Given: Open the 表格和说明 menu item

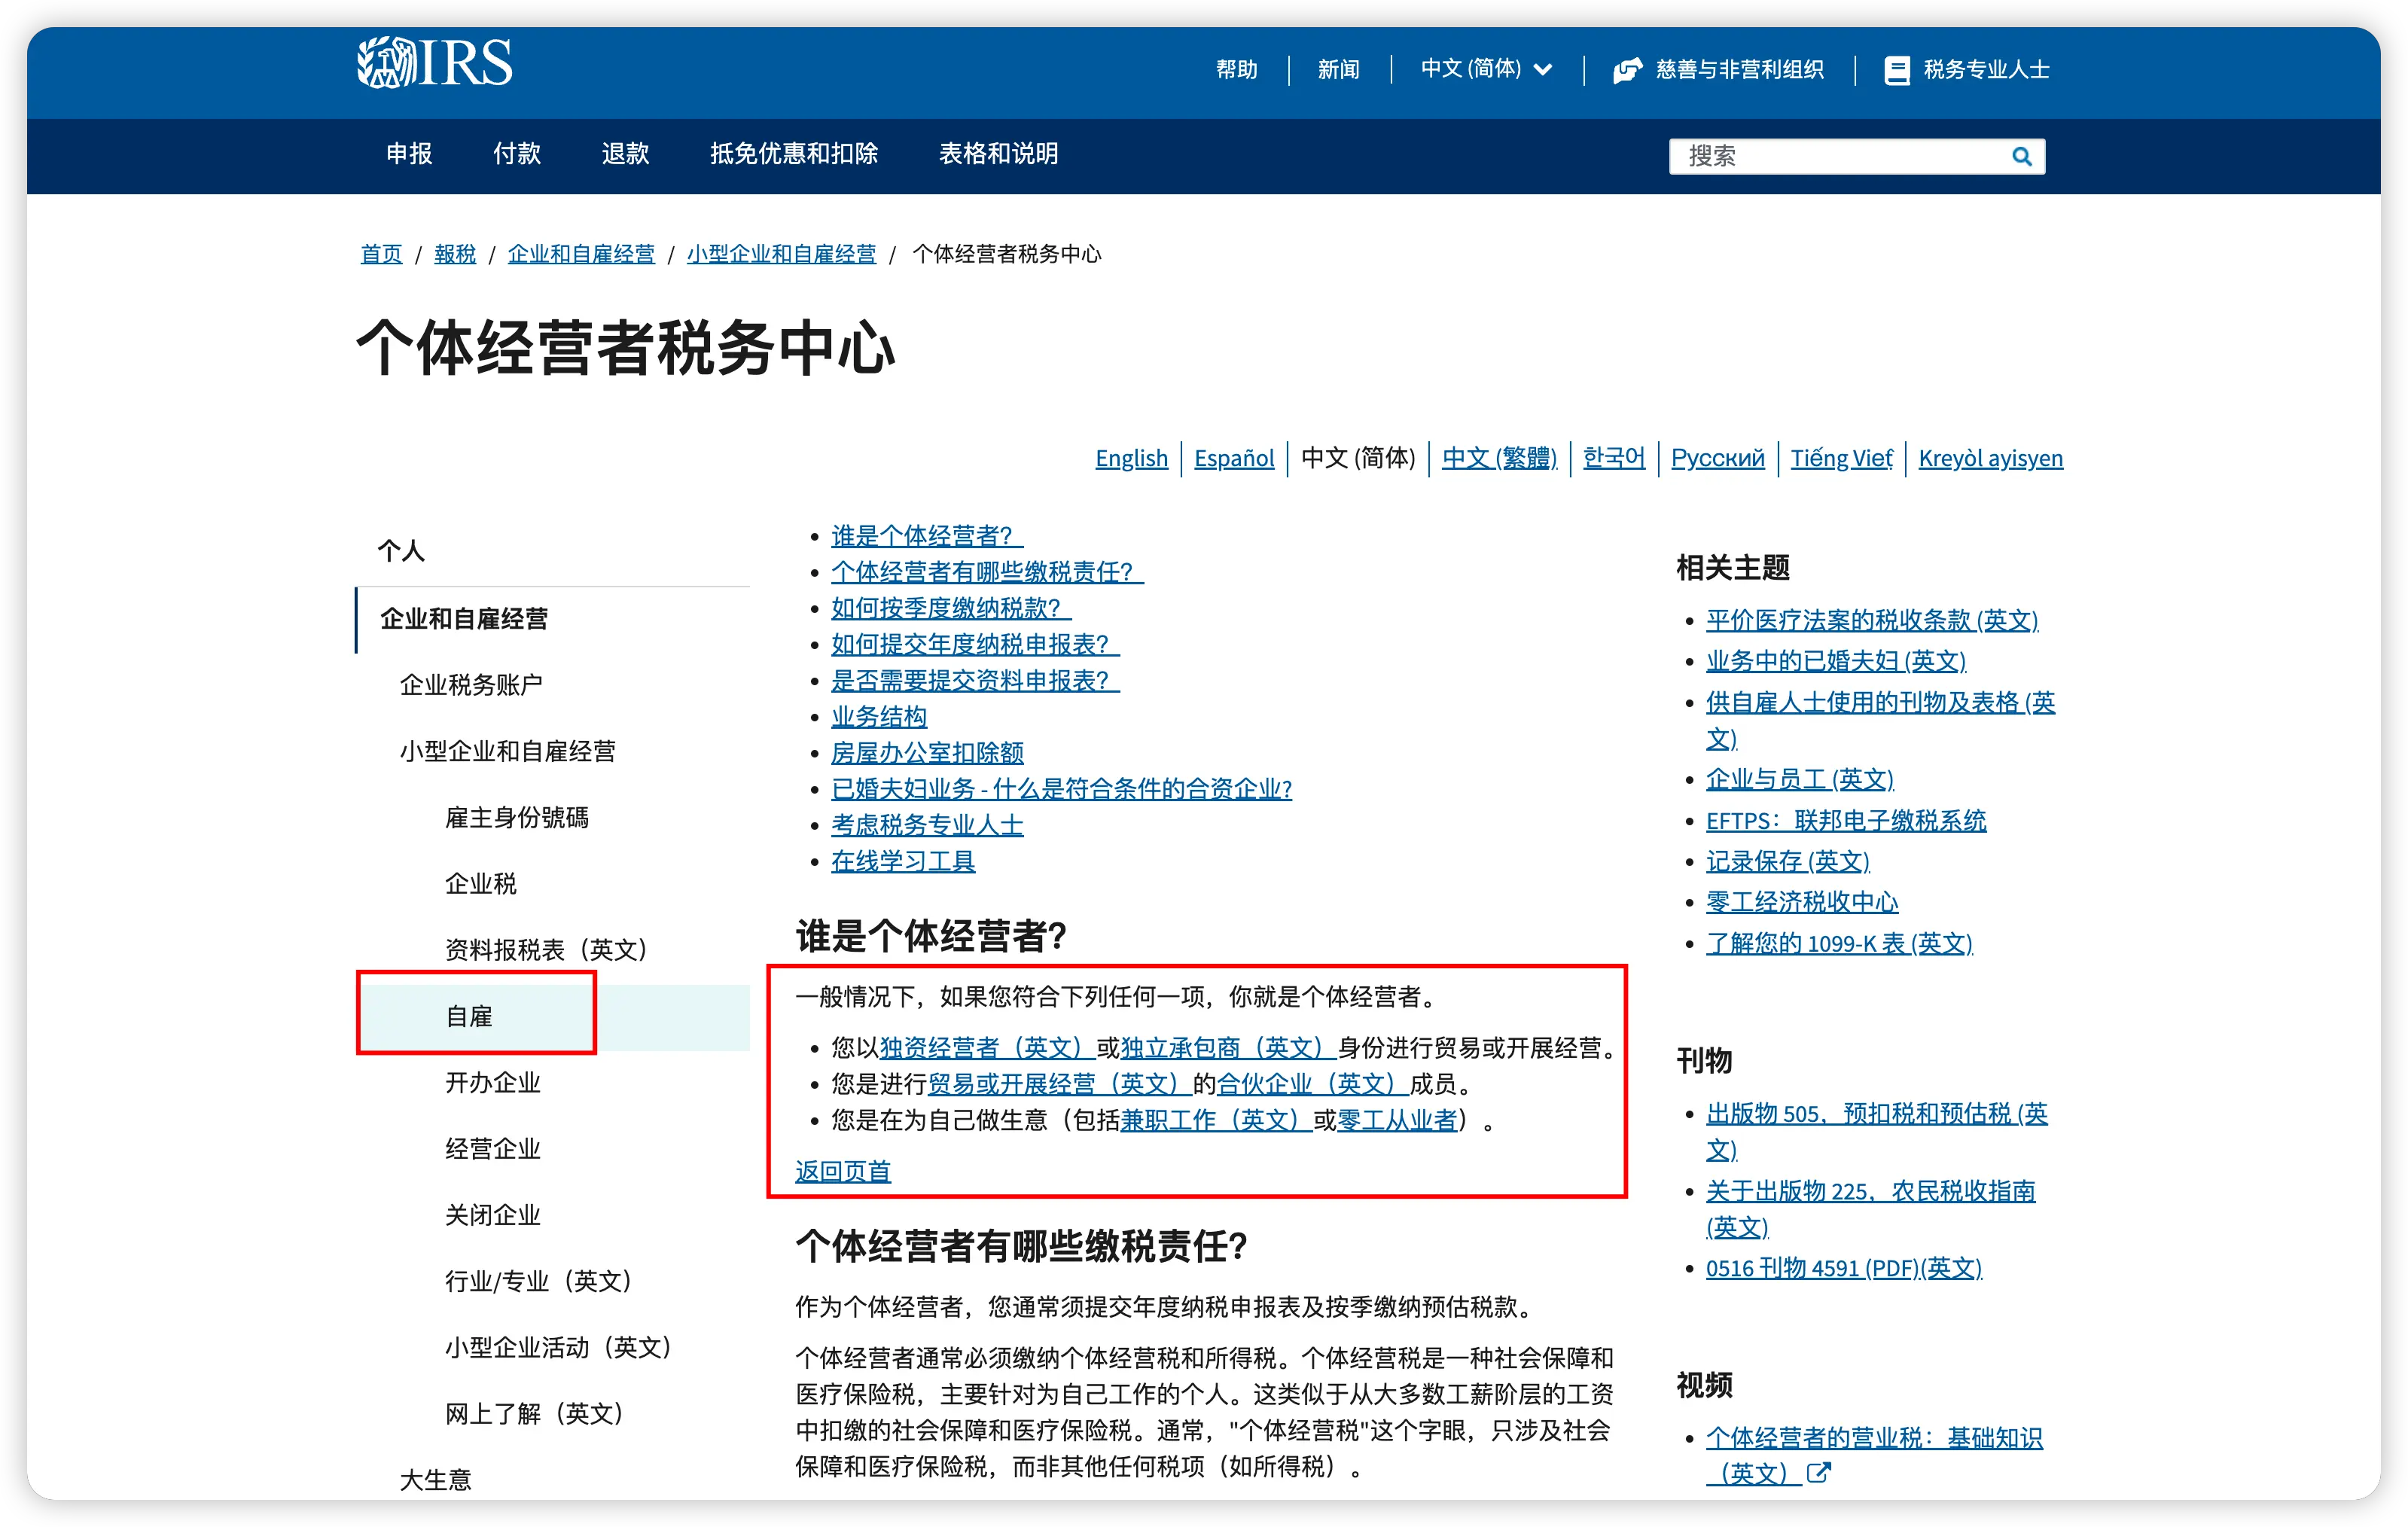Looking at the screenshot, I should coord(997,154).
